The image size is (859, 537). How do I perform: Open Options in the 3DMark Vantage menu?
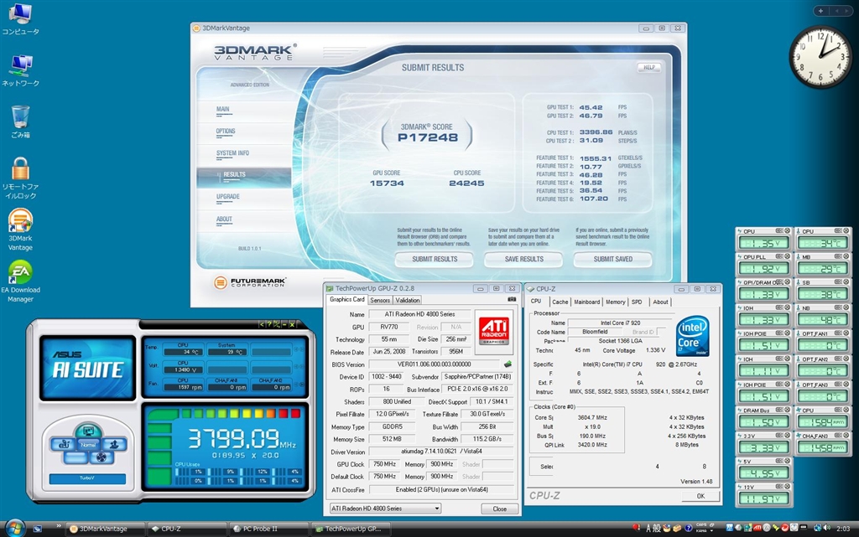(x=226, y=132)
